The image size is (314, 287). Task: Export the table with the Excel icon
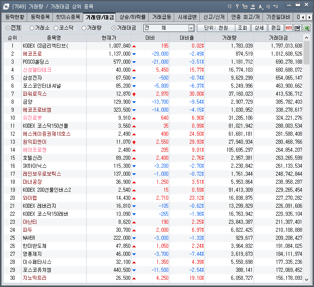coord(306,28)
